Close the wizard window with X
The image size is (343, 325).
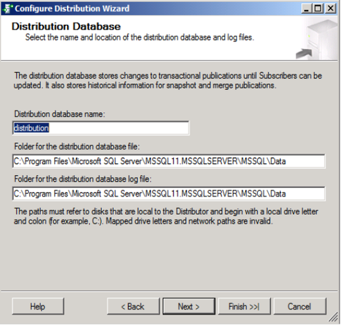tap(331, 9)
